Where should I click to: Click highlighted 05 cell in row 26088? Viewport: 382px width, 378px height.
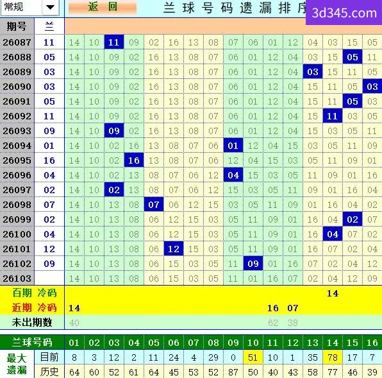click(353, 57)
